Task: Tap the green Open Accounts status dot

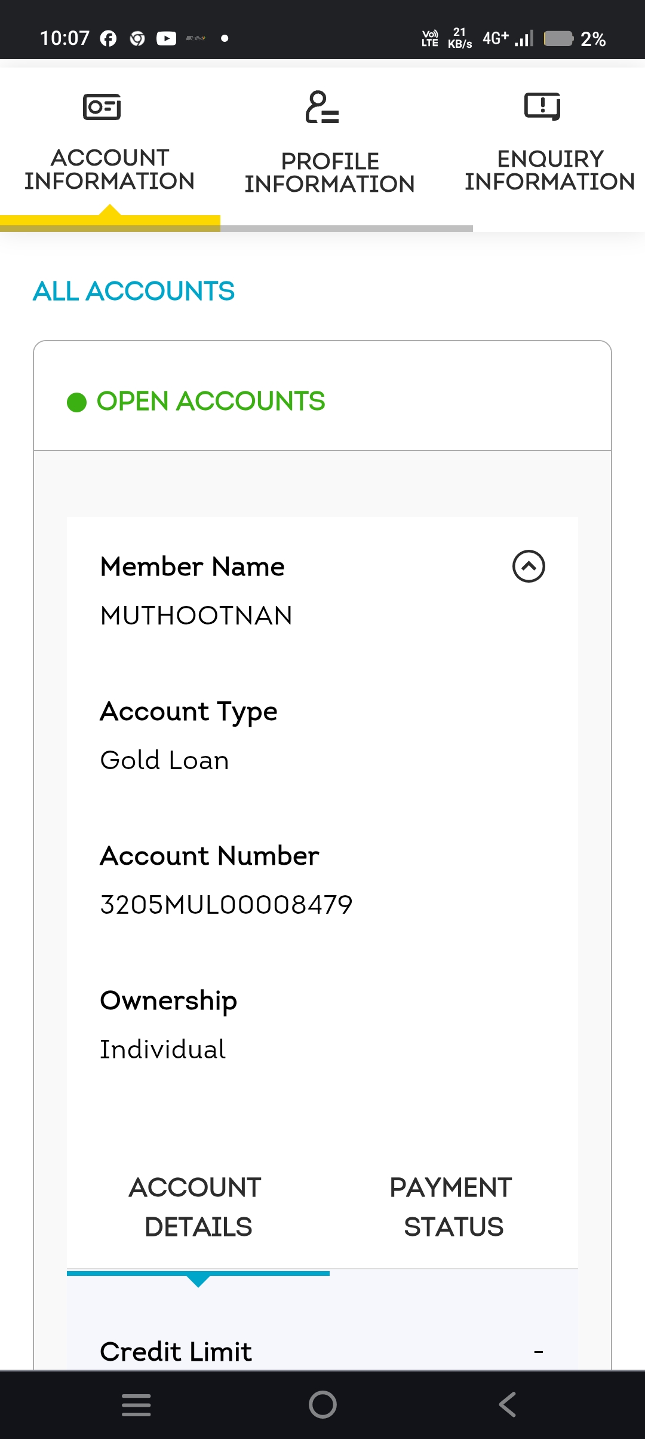Action: [x=77, y=402]
